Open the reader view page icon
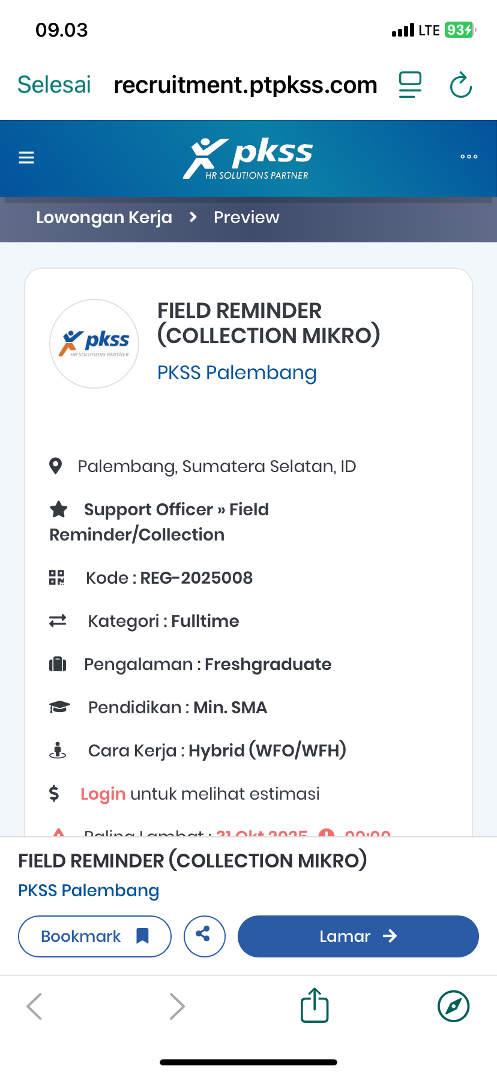Image resolution: width=497 pixels, height=1075 pixels. (411, 85)
